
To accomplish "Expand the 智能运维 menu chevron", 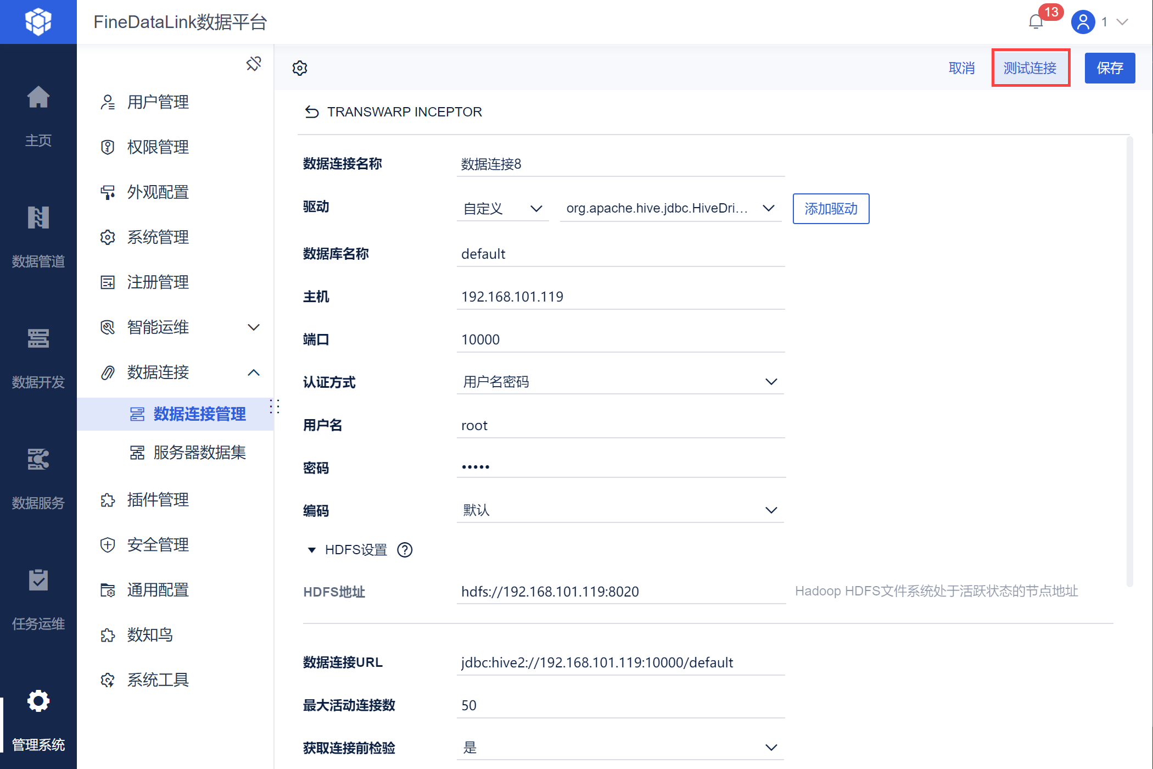I will pos(254,327).
